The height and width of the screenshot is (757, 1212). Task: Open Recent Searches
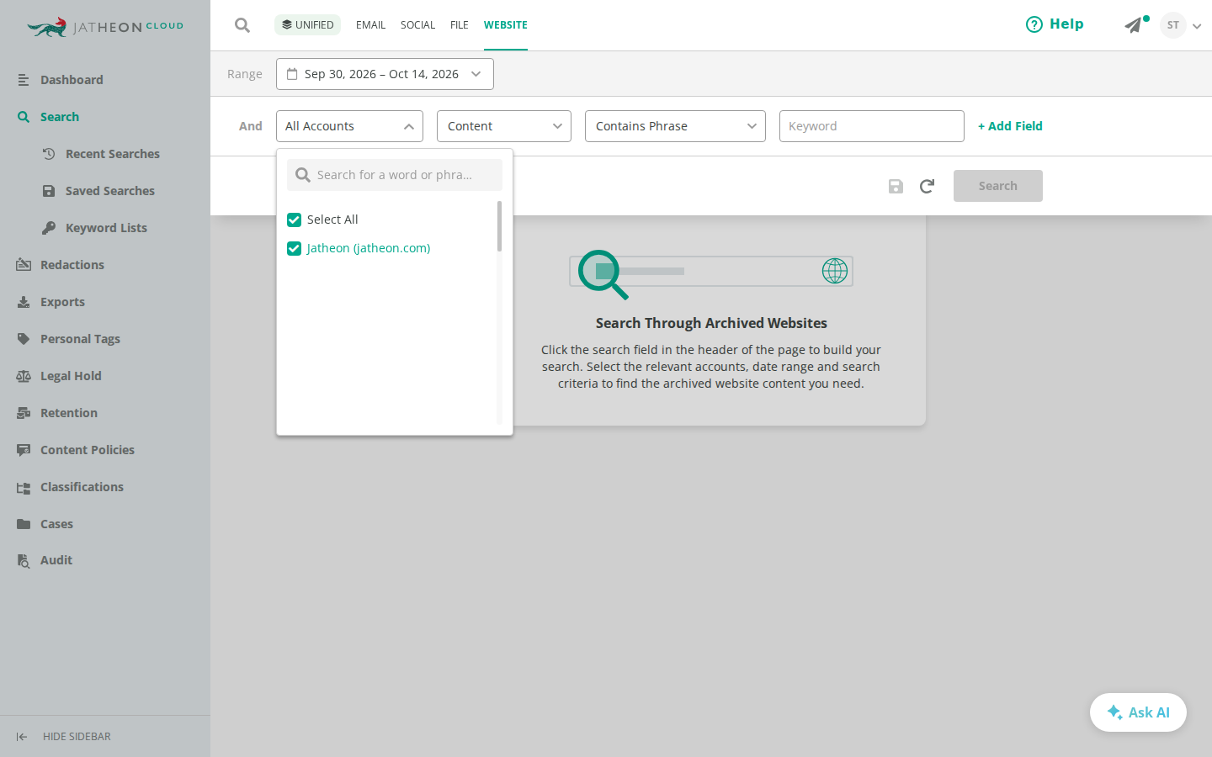pos(113,154)
